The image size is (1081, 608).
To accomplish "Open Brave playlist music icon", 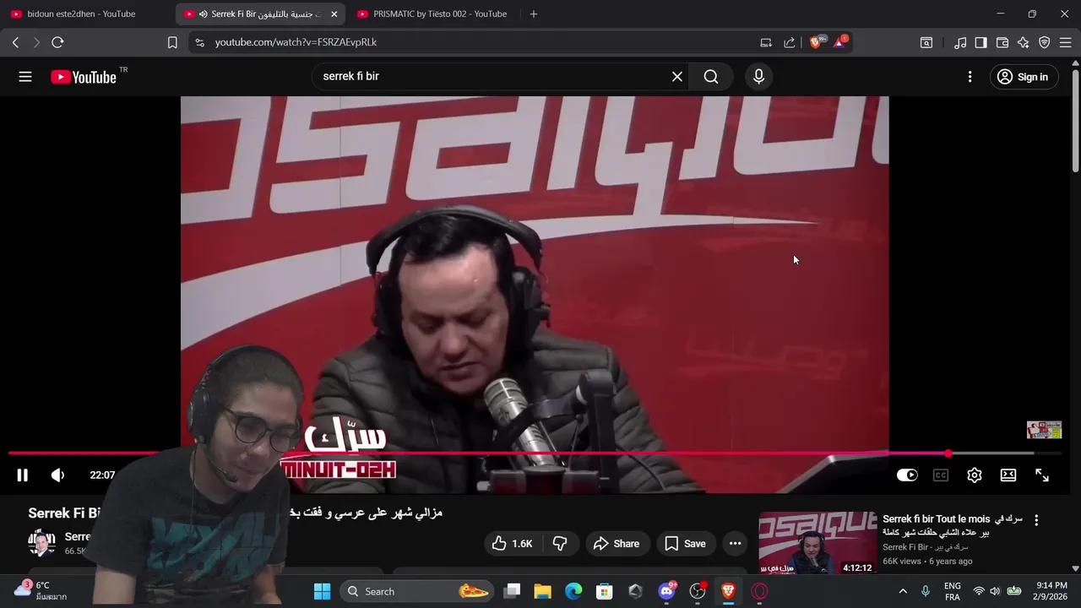I will pos(960,42).
